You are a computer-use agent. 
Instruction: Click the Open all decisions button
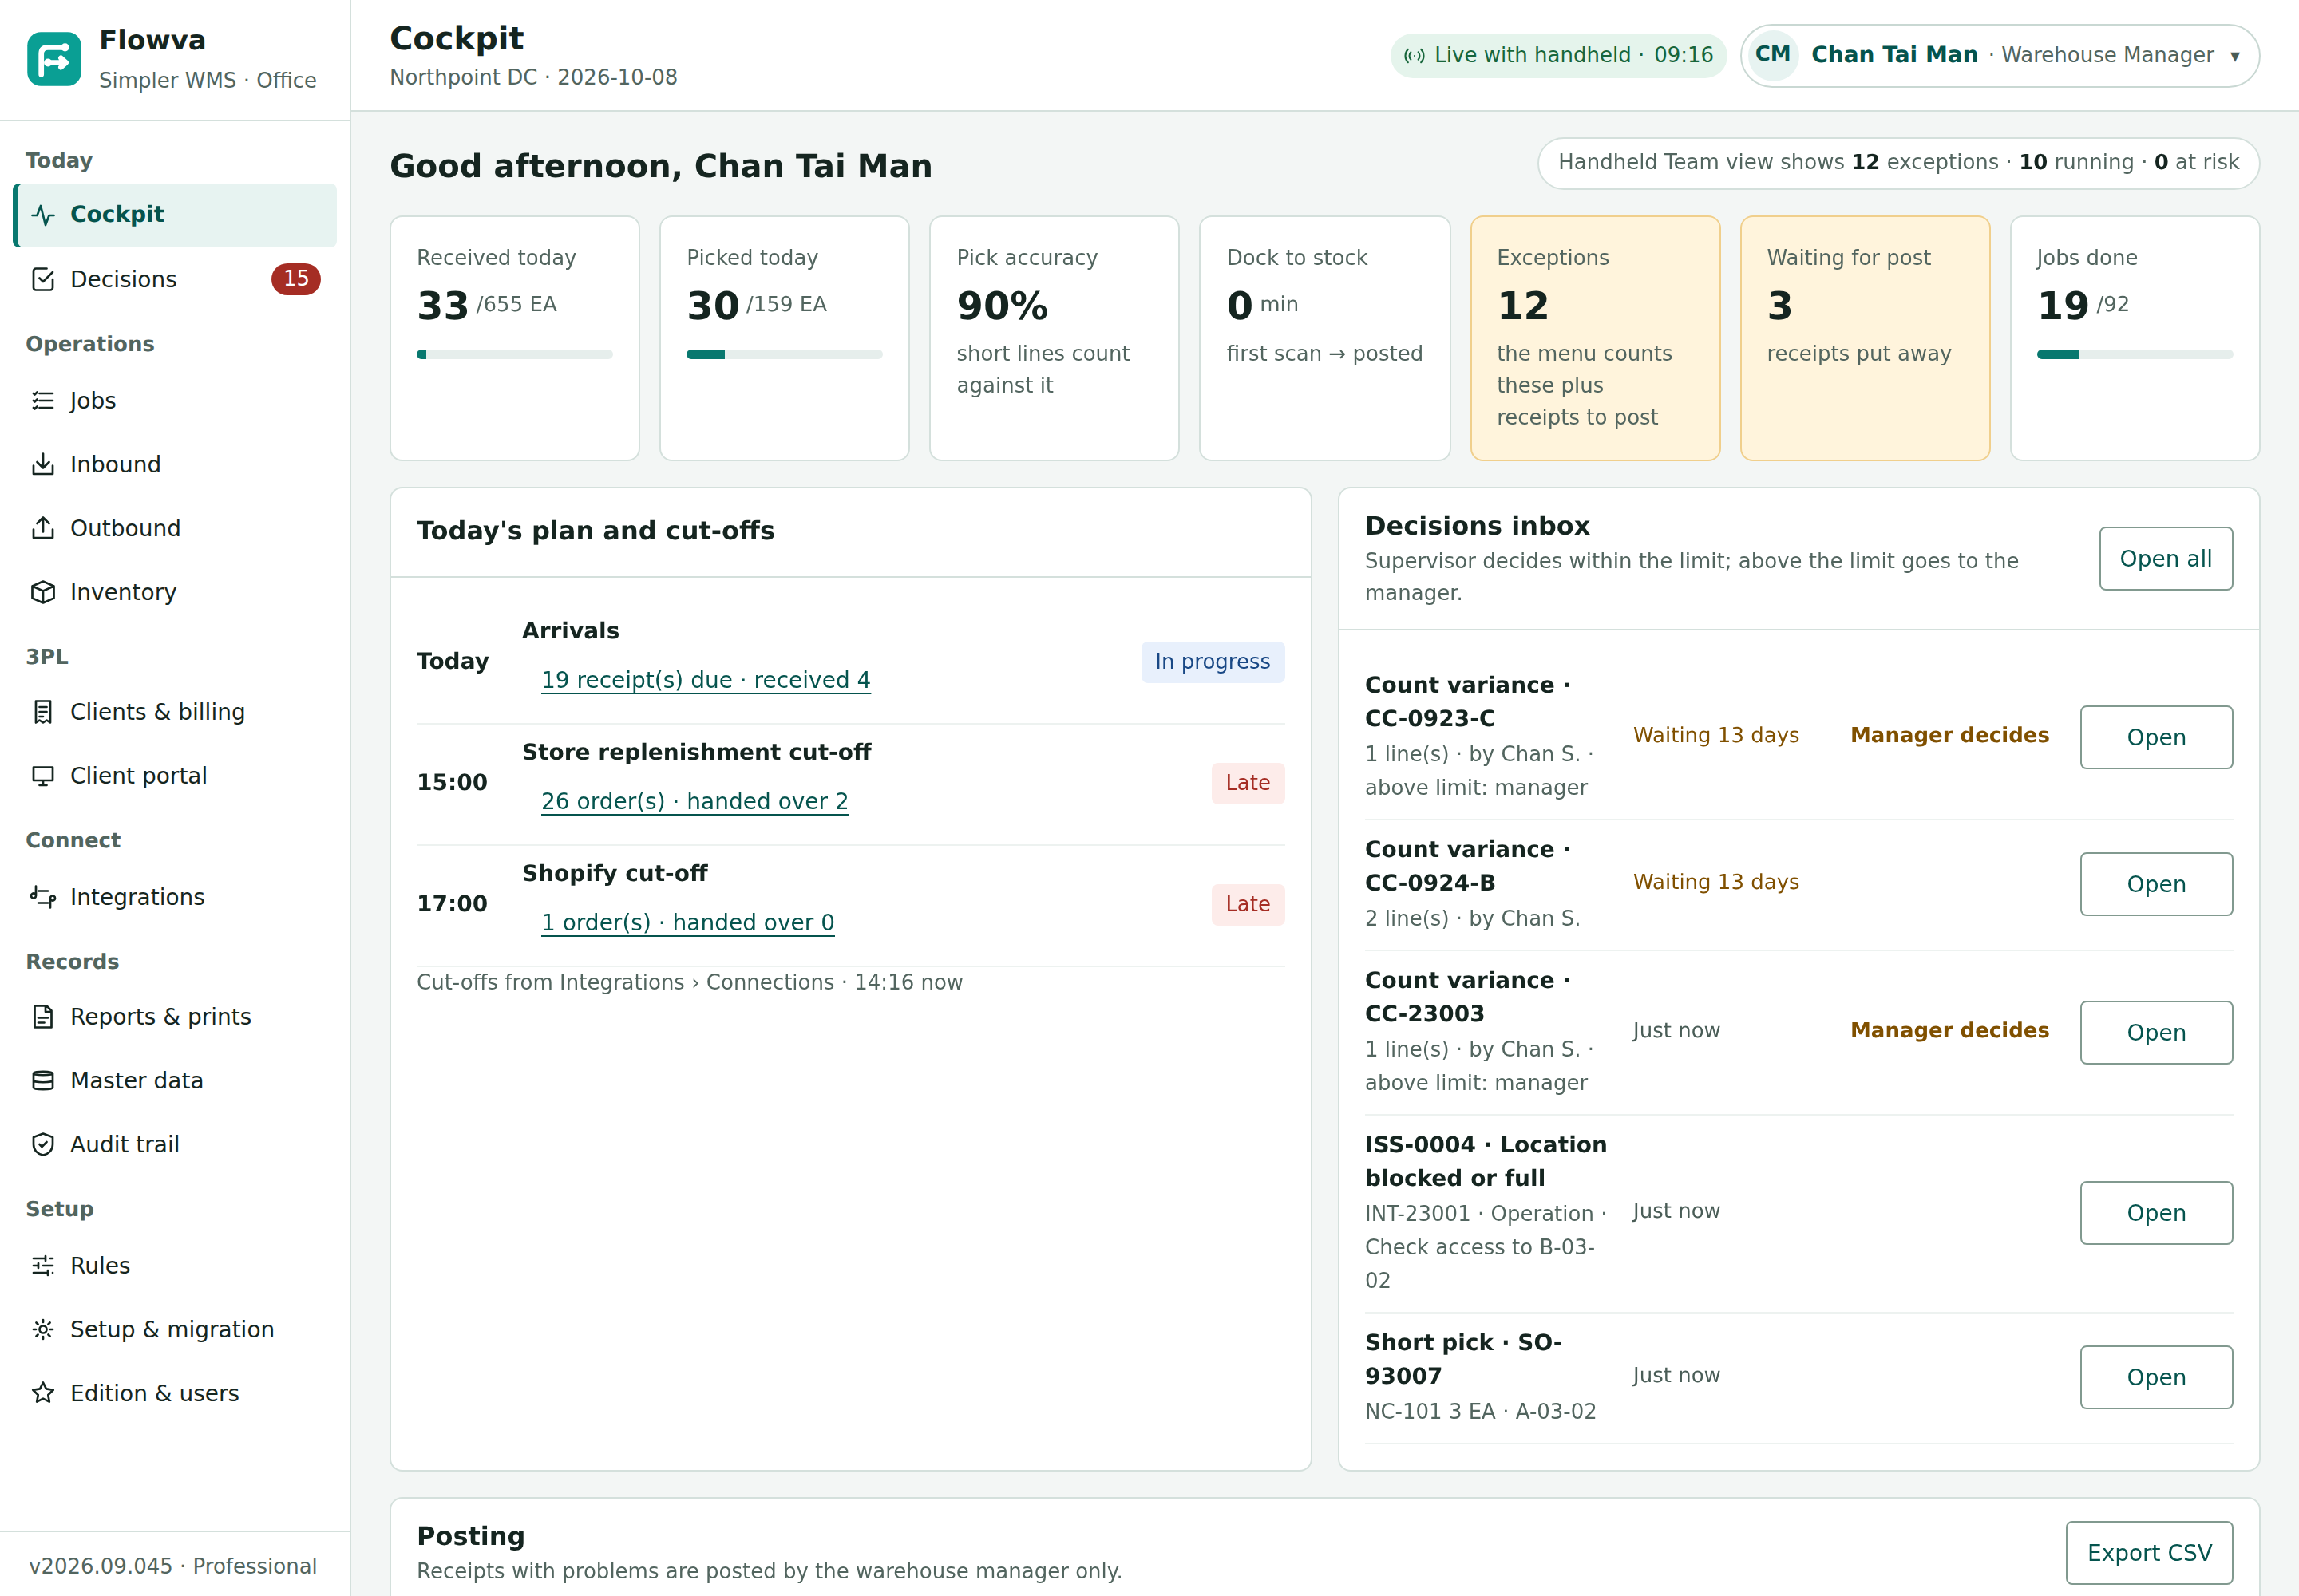point(2165,559)
